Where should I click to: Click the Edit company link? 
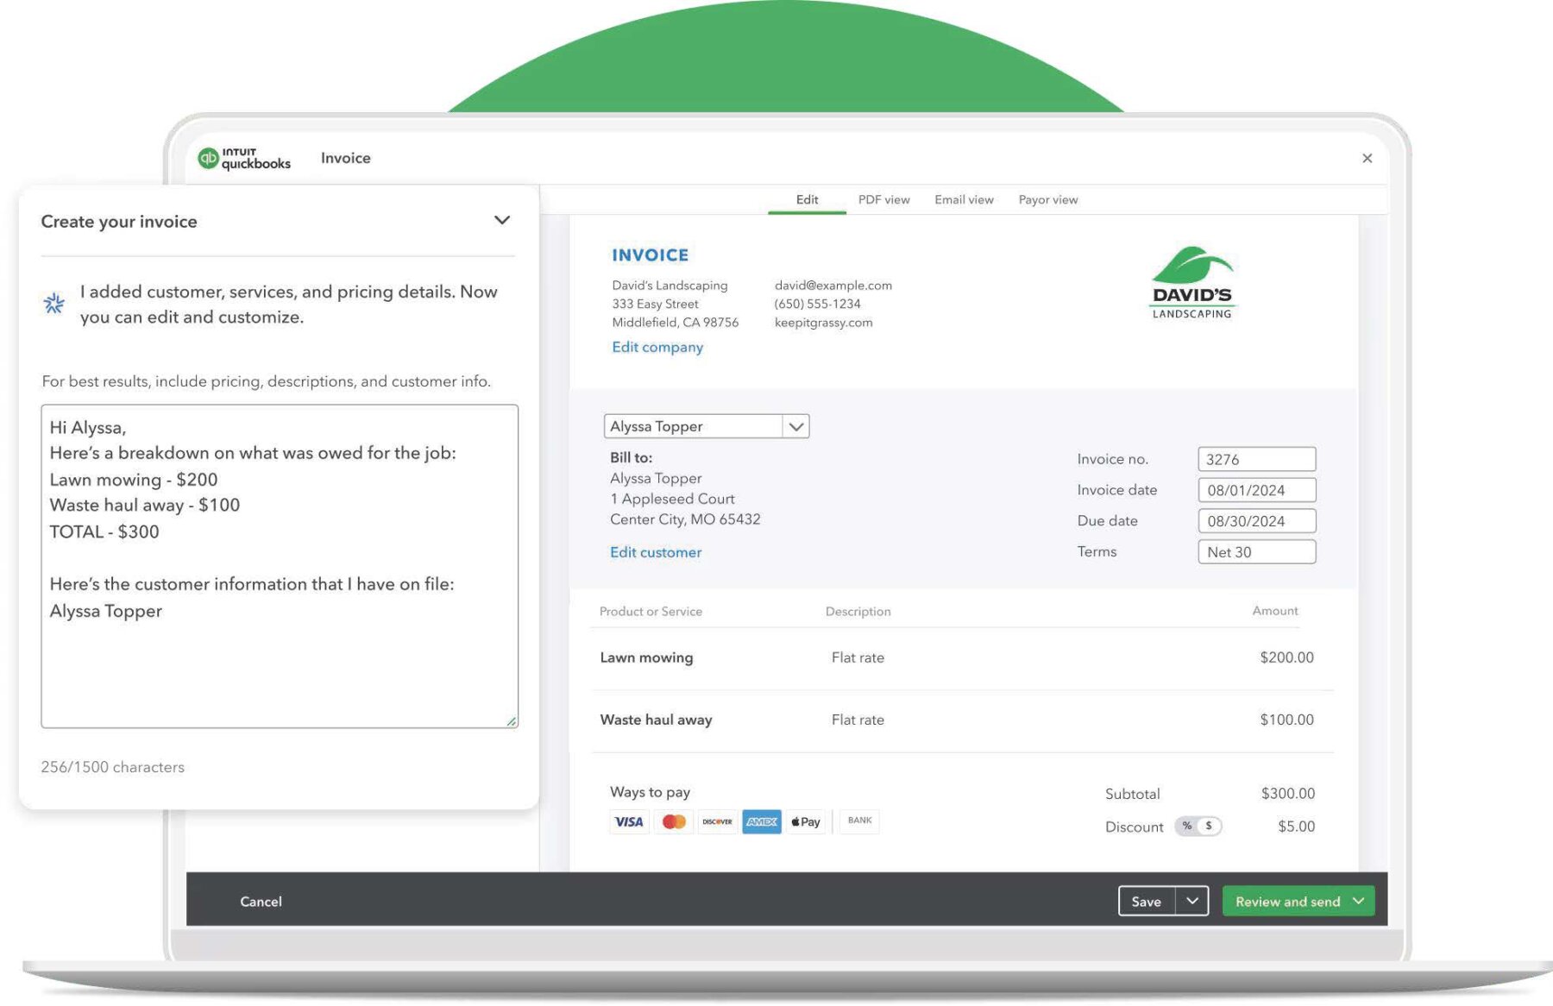pyautogui.click(x=657, y=347)
